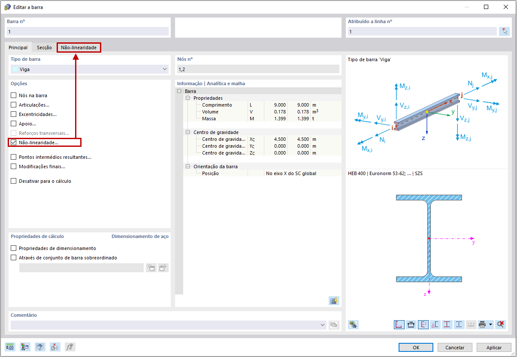This screenshot has height=357, width=517.
Task: Click the 'No eixo X do SC global' value
Action: pyautogui.click(x=291, y=173)
